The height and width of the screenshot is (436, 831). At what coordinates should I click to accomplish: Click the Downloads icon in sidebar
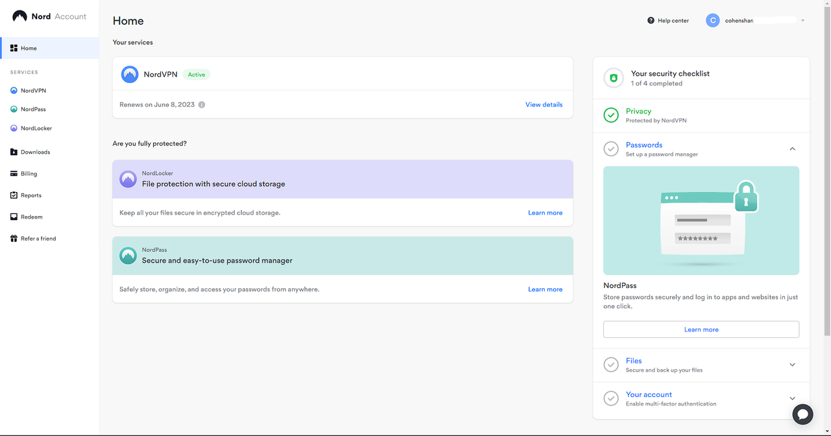click(14, 152)
